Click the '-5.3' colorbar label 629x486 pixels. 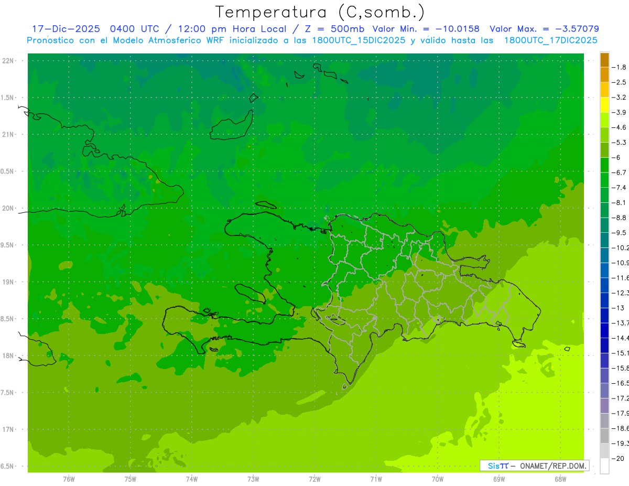coord(619,143)
